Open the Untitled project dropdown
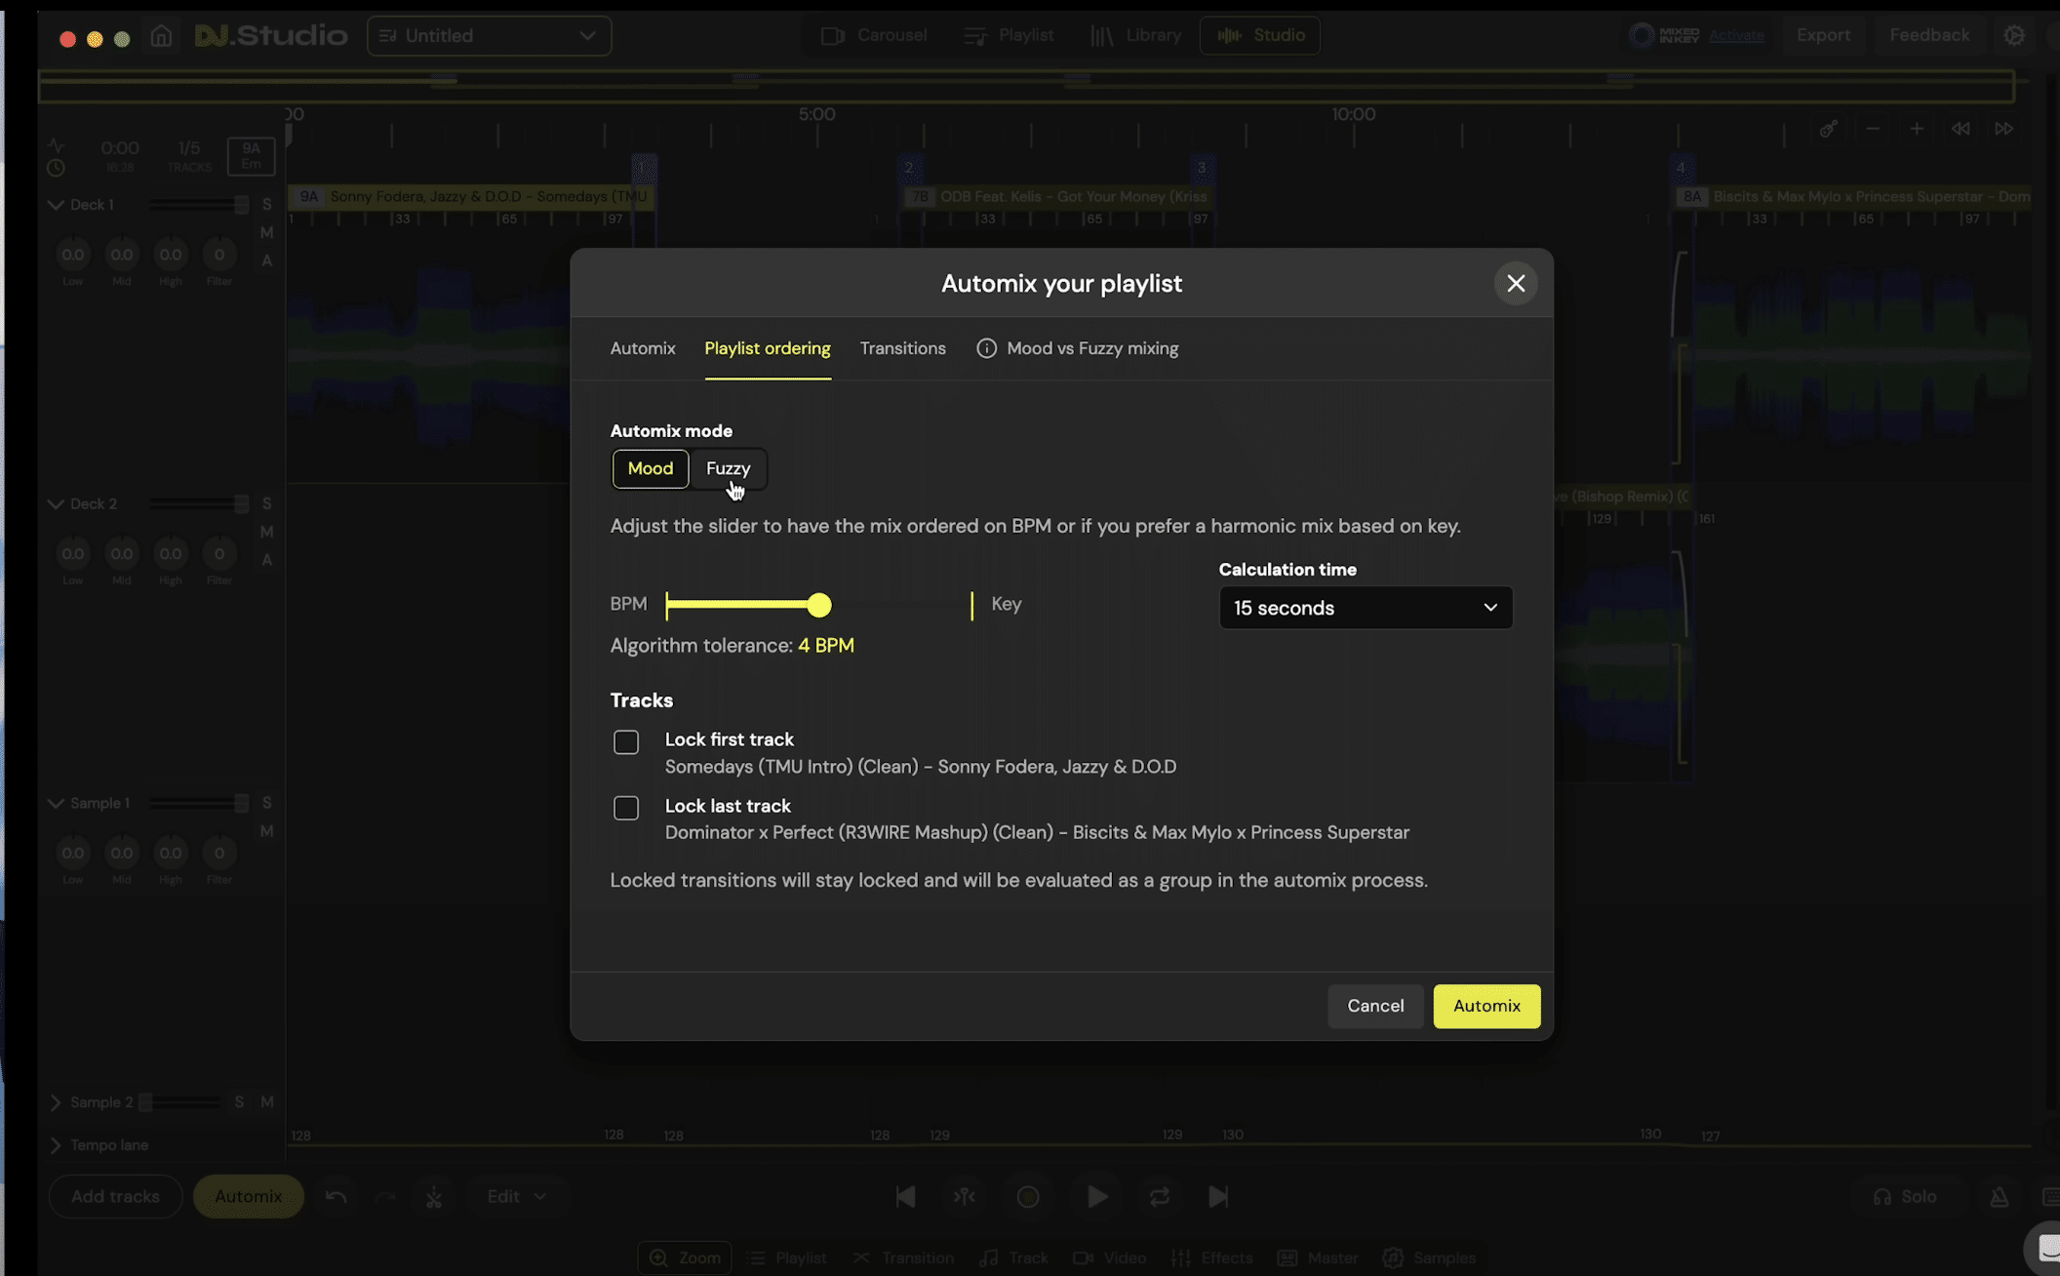This screenshot has width=2060, height=1276. (489, 36)
